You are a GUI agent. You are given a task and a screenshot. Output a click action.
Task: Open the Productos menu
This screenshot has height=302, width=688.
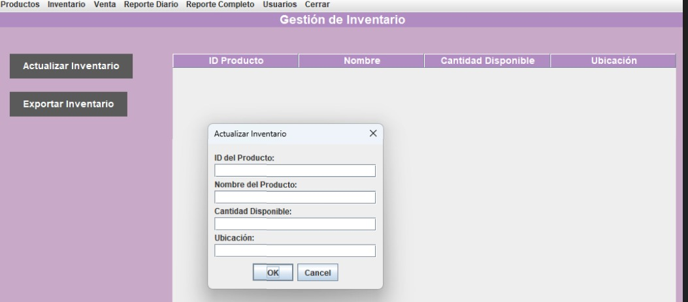pos(20,5)
